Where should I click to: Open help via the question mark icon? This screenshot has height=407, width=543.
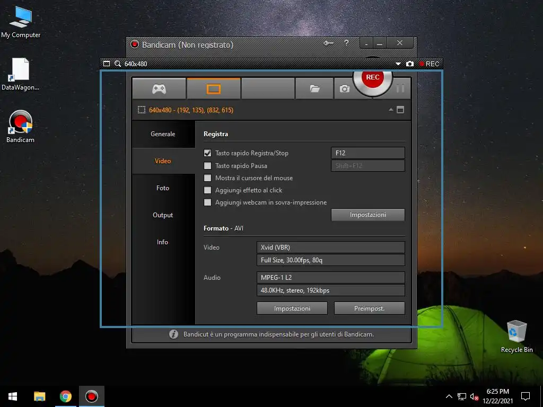coord(346,43)
